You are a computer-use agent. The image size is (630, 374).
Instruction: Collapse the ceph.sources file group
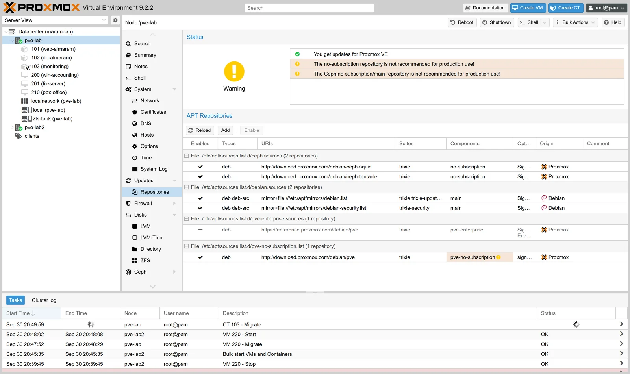click(x=187, y=156)
